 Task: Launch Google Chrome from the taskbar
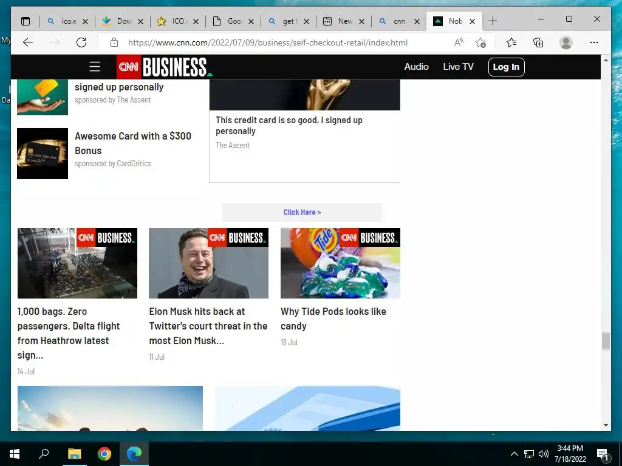[104, 454]
